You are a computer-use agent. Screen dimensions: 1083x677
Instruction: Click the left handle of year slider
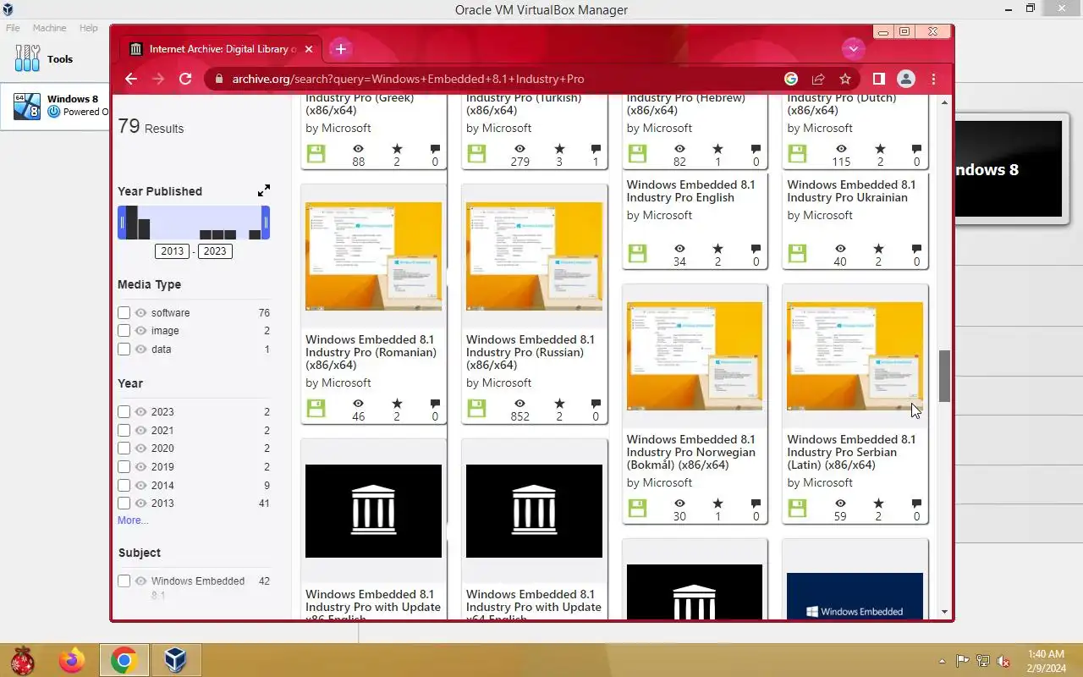122,223
